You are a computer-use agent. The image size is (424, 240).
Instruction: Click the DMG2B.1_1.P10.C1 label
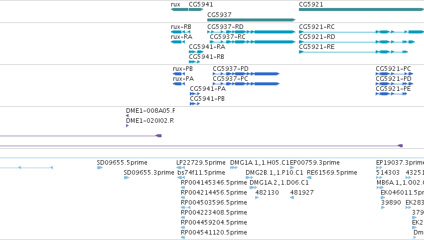[274, 173]
